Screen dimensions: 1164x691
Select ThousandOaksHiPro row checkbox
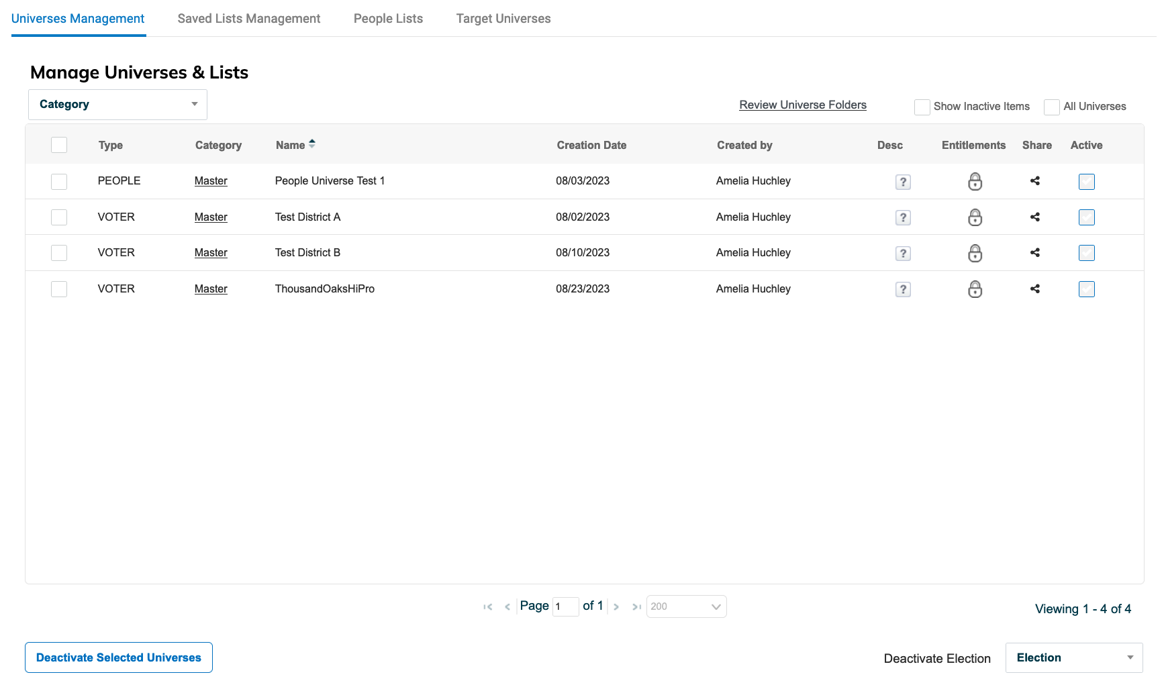59,289
